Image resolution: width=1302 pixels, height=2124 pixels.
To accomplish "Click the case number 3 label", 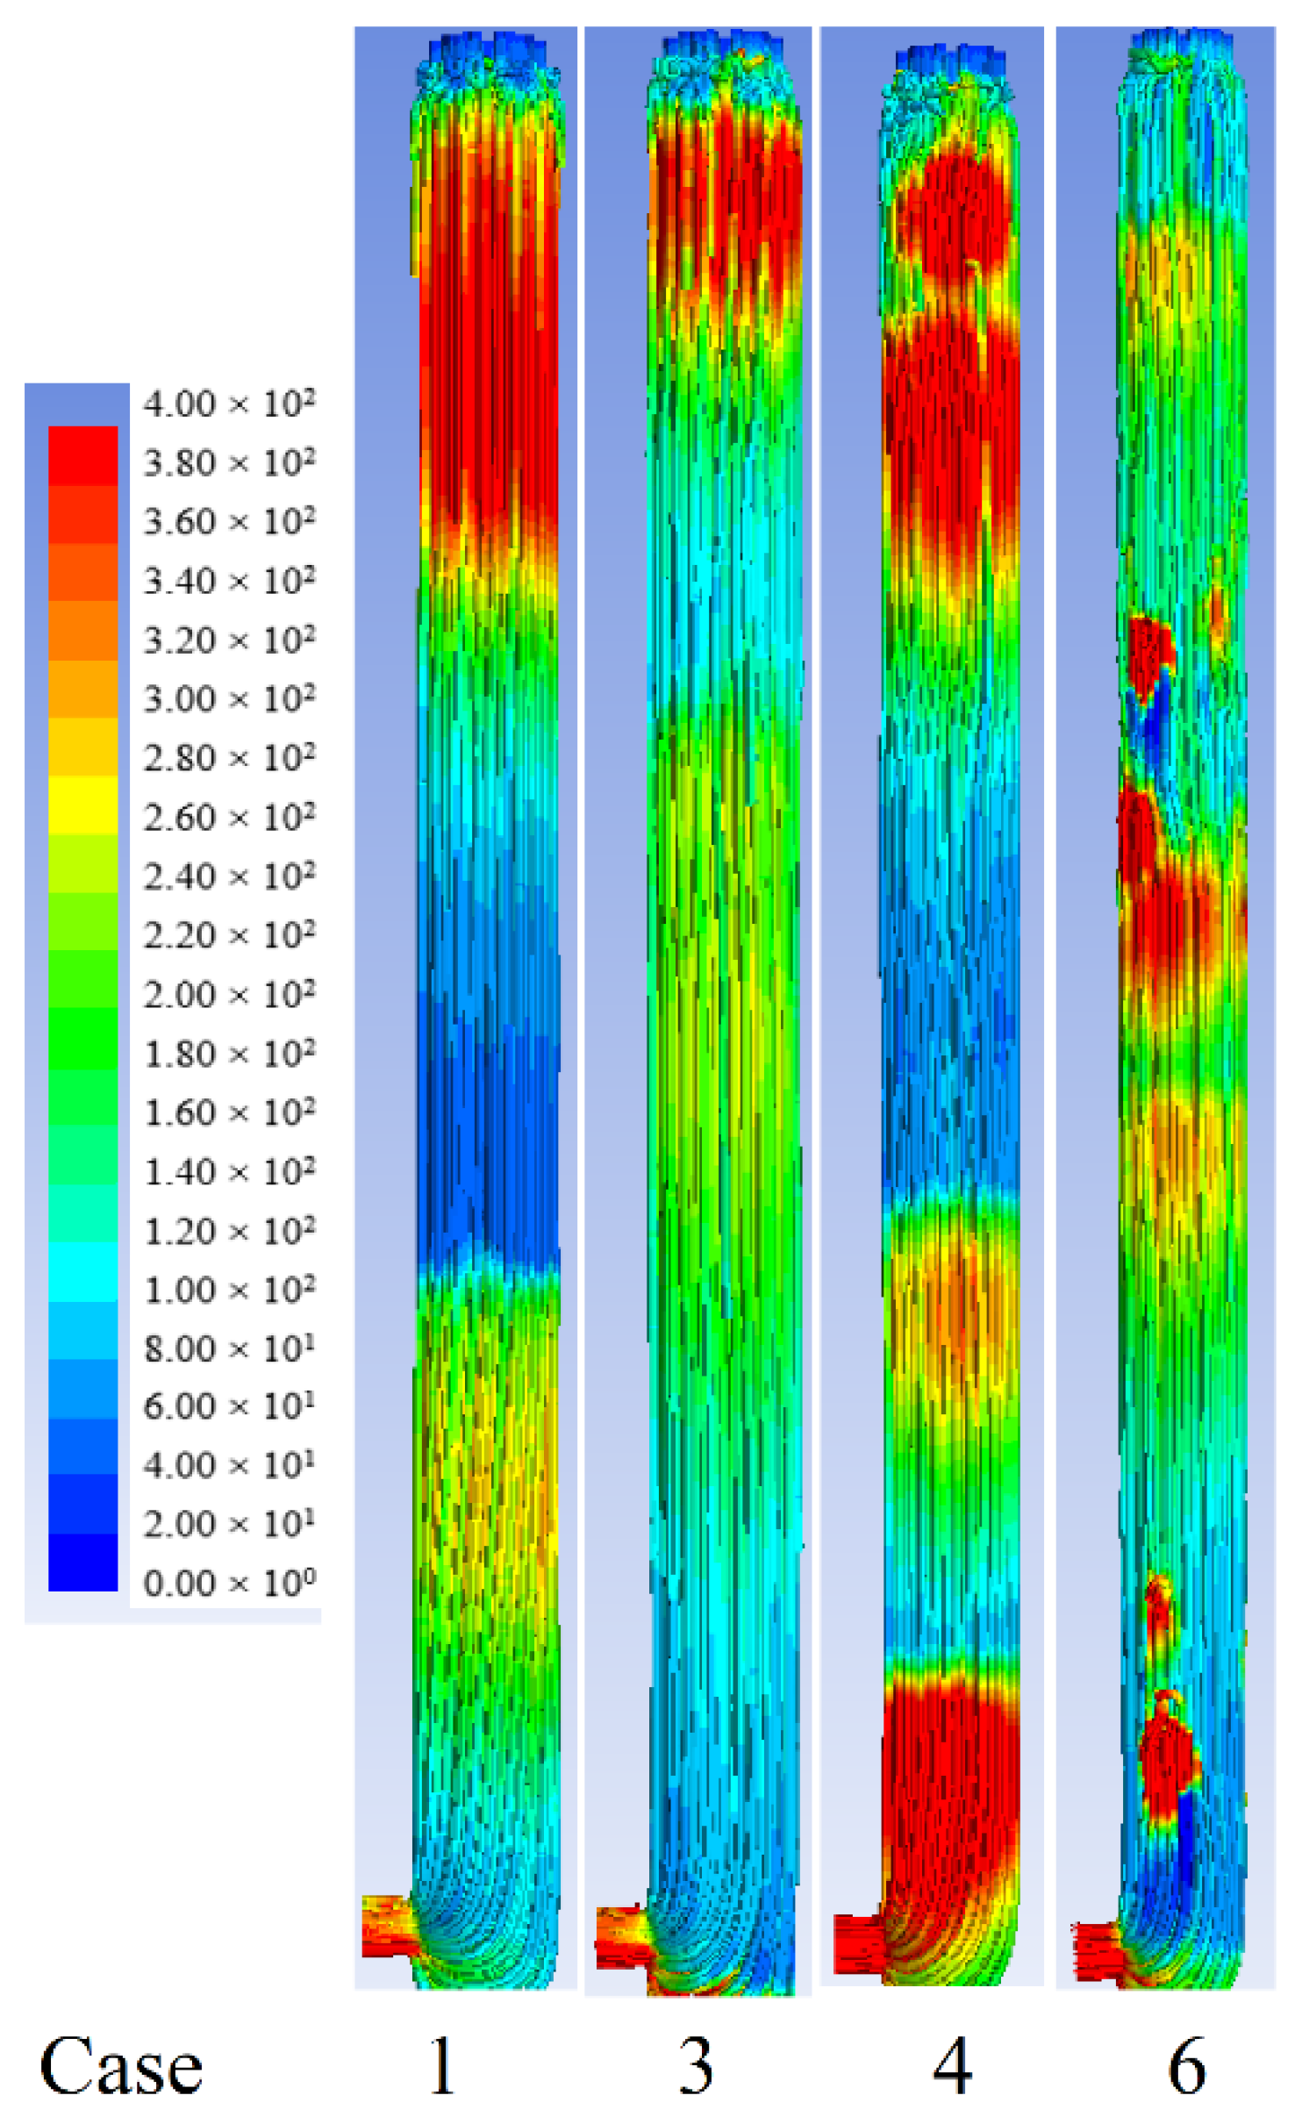I will [x=696, y=2065].
